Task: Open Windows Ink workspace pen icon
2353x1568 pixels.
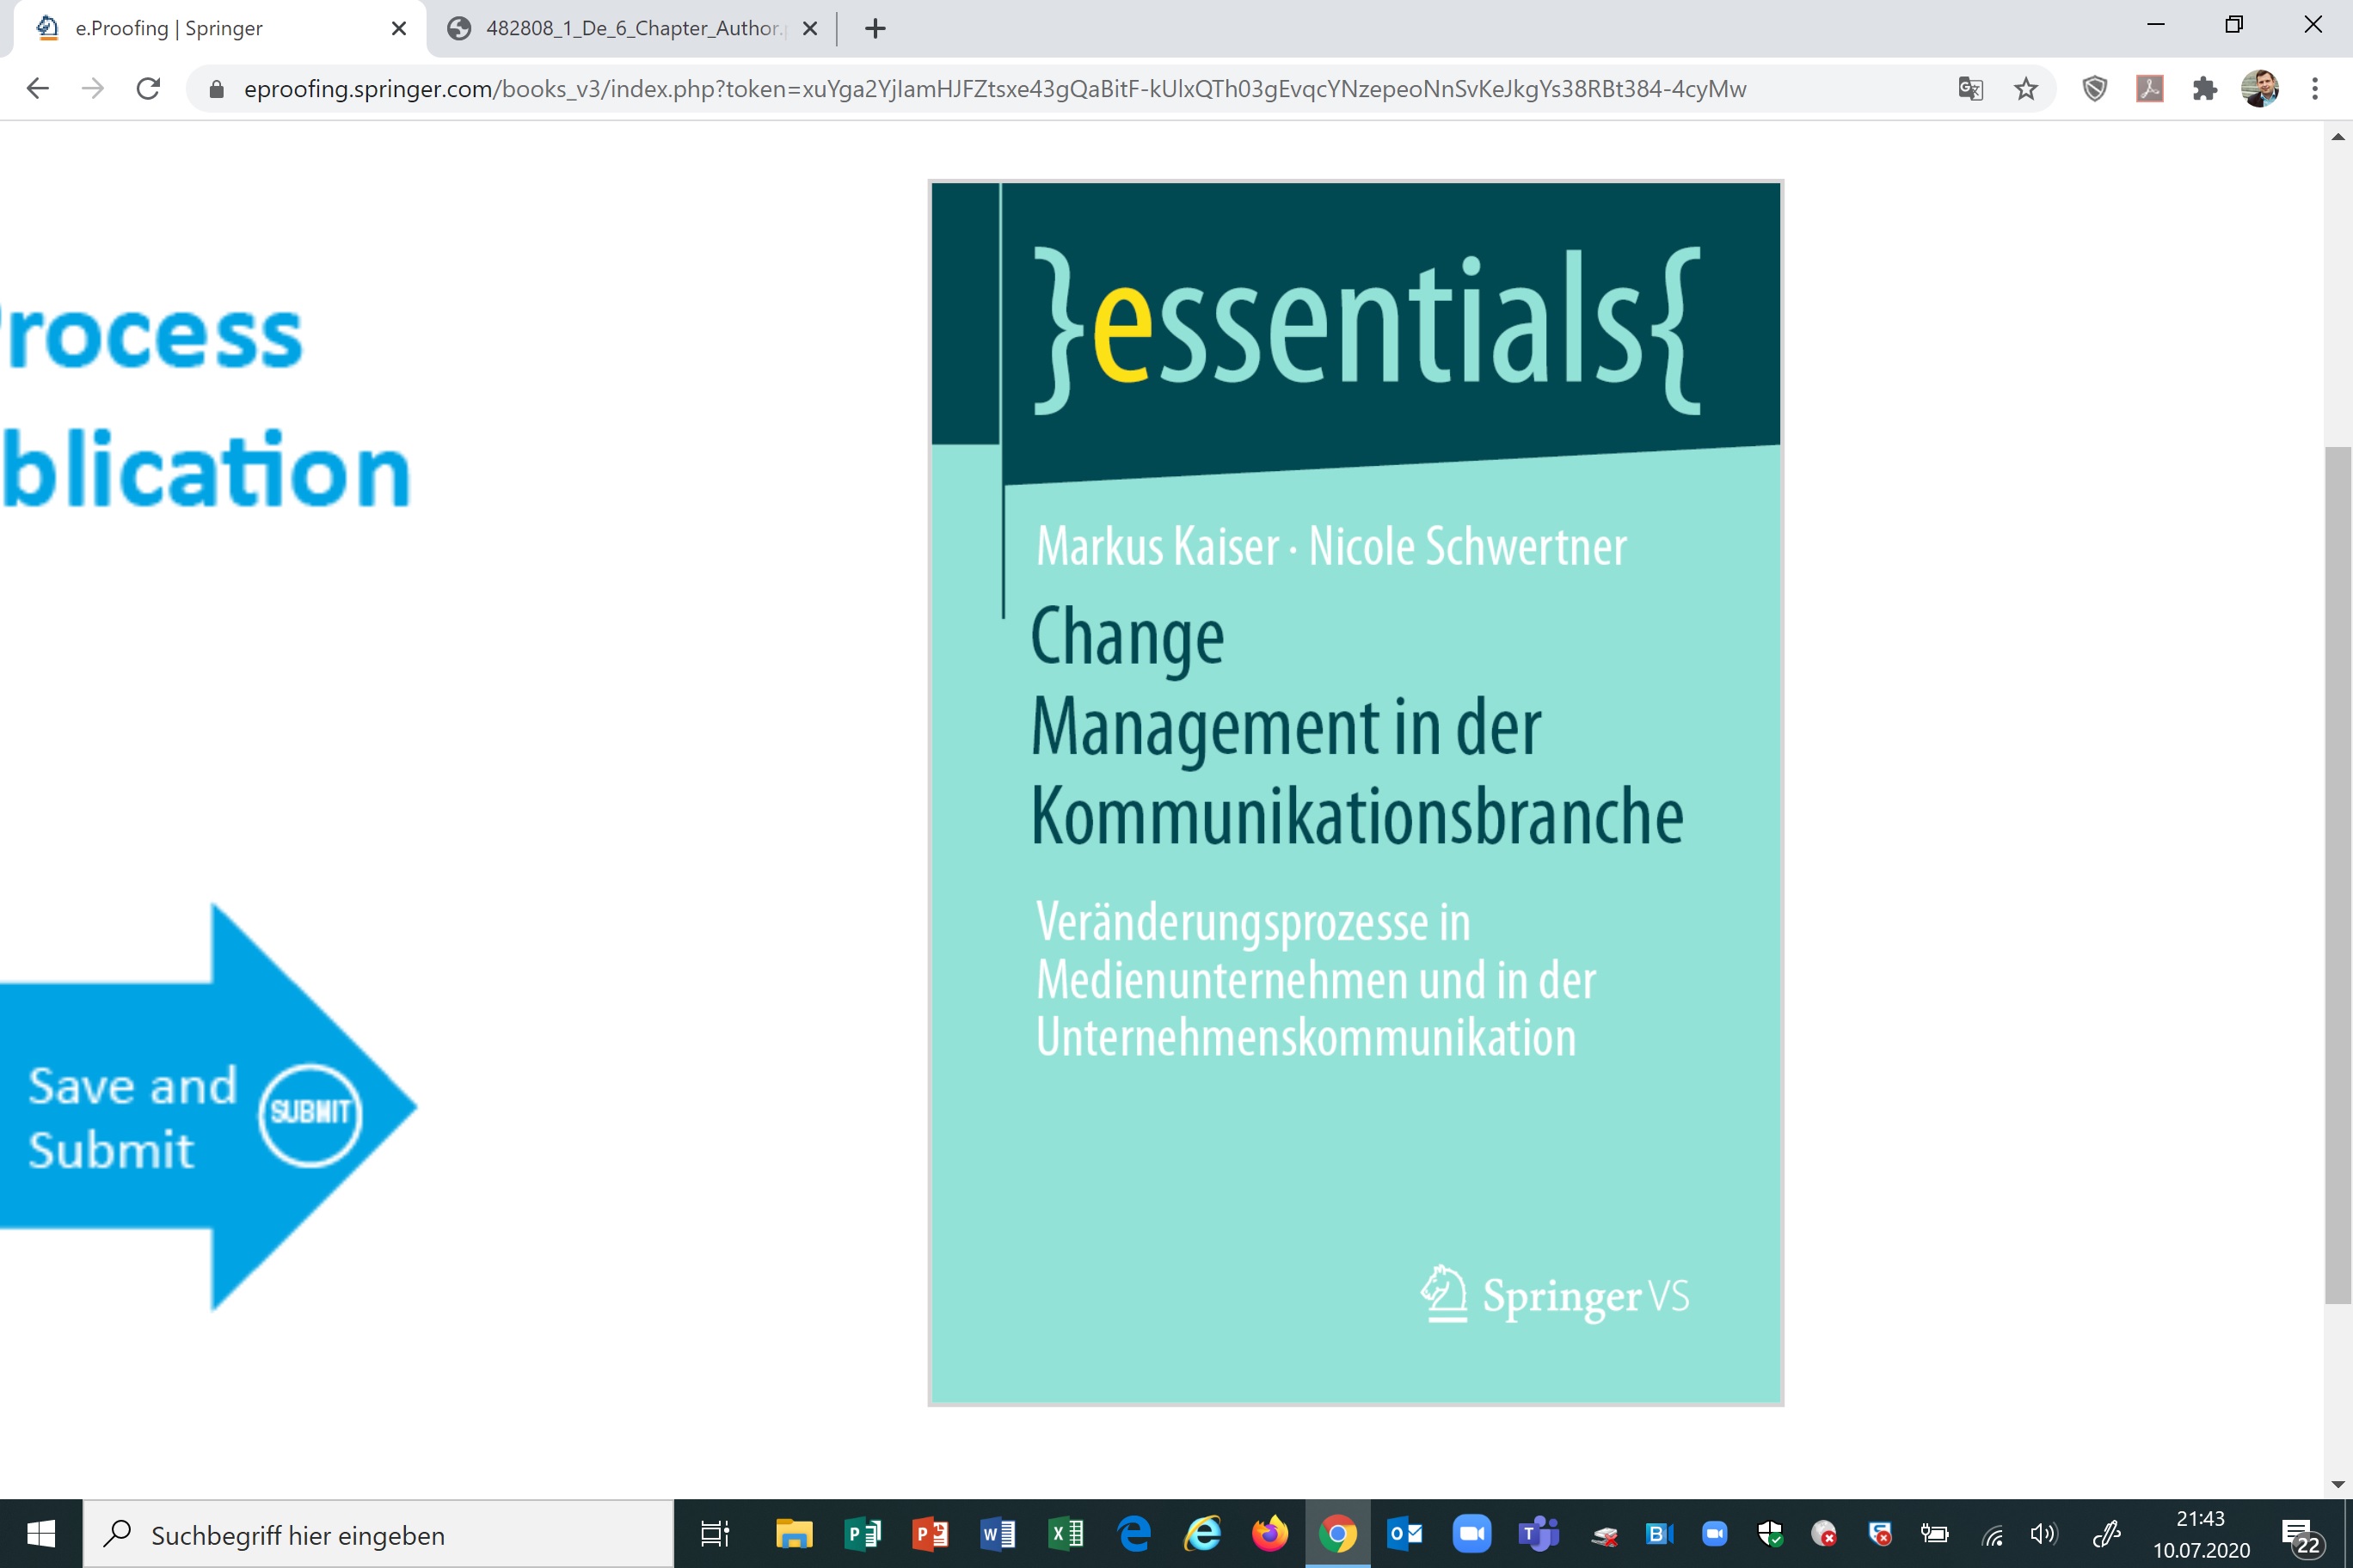Action: pos(2107,1535)
